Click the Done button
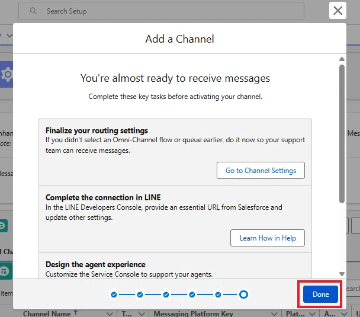The width and height of the screenshot is (360, 317). pos(320,294)
